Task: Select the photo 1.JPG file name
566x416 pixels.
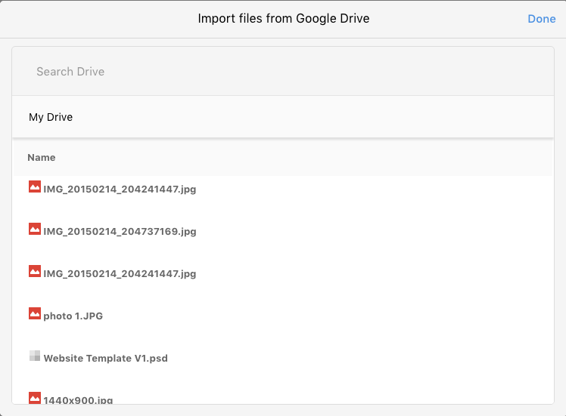Action: [x=73, y=316]
